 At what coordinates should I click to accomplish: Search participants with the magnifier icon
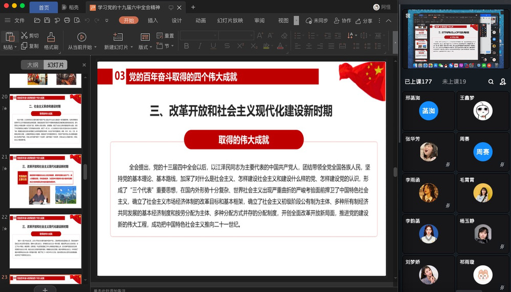pos(491,82)
